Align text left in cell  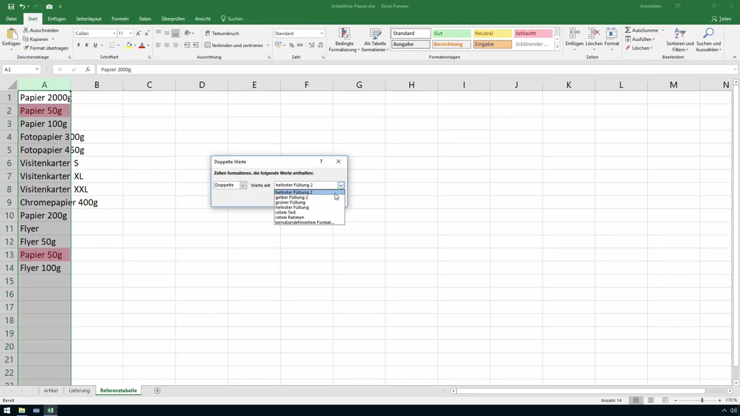click(158, 45)
